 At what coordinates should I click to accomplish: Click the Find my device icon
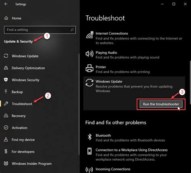coord(6,140)
